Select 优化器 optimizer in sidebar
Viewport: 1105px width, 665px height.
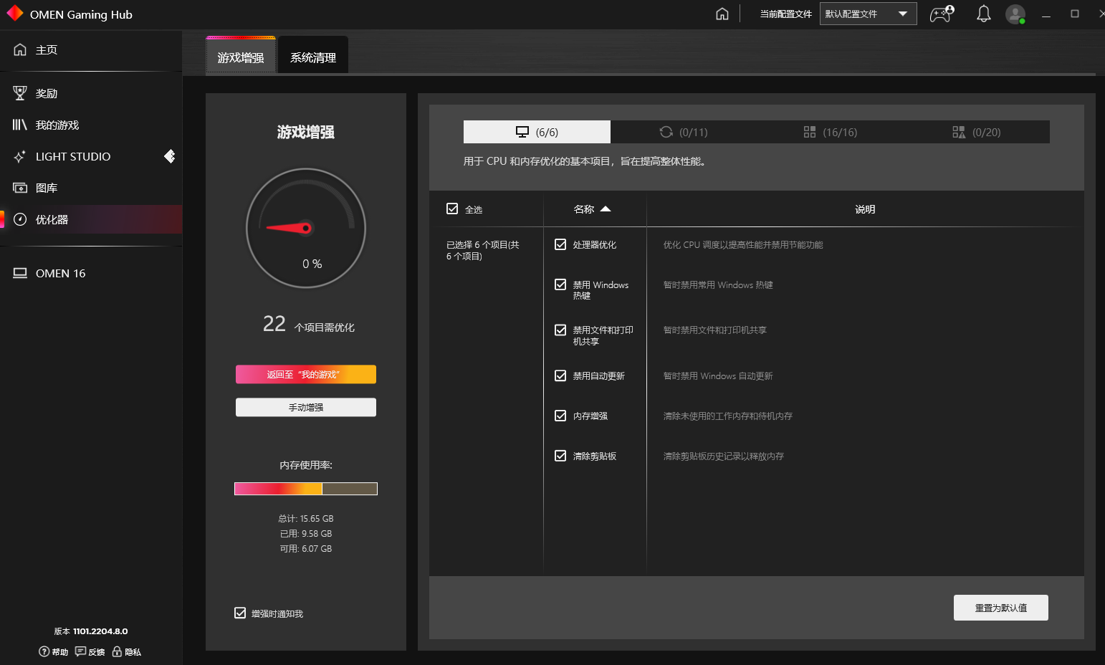pos(91,219)
